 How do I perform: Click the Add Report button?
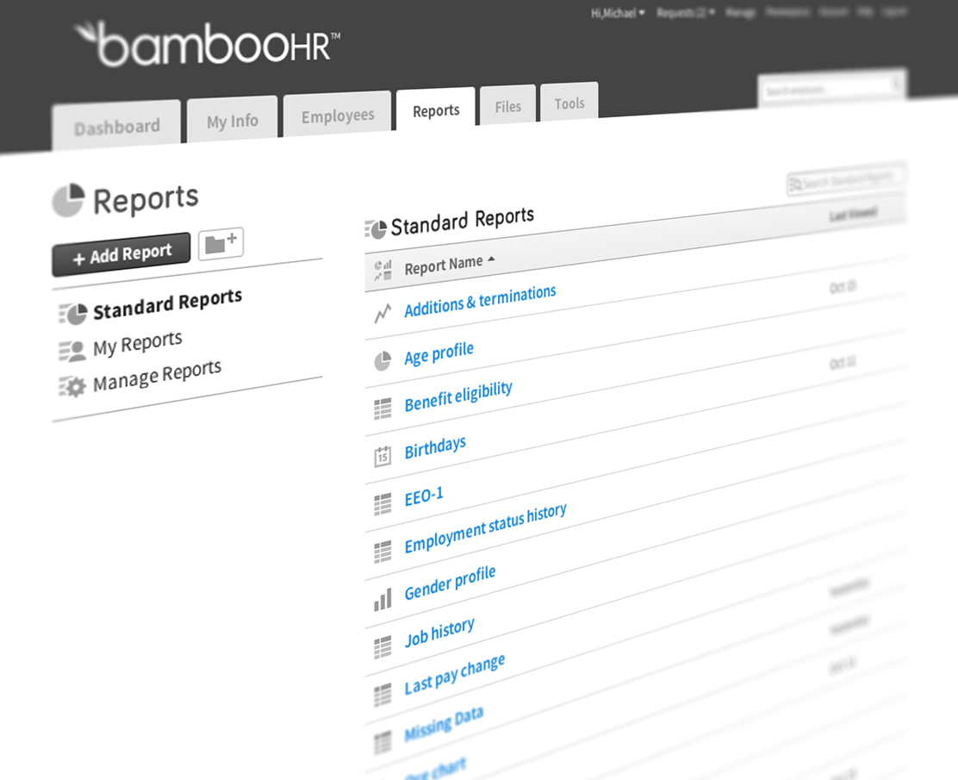coord(121,251)
